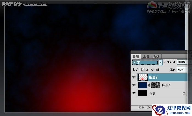Select the 图层 1 layer mask thumbnail

[x=156, y=85]
